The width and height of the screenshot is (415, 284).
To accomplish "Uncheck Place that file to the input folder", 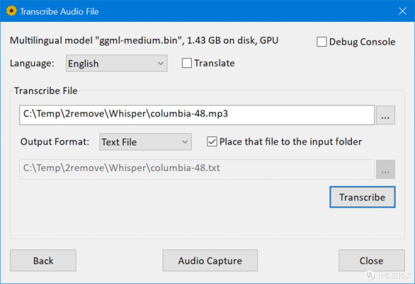I will pyautogui.click(x=212, y=141).
